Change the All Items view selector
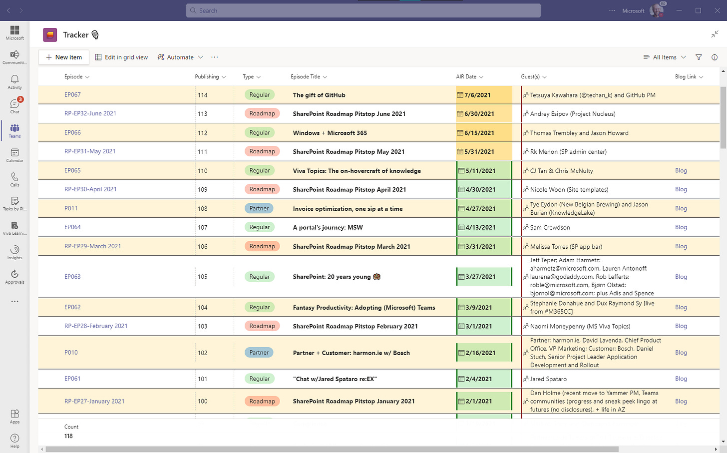The image size is (727, 453). click(665, 57)
